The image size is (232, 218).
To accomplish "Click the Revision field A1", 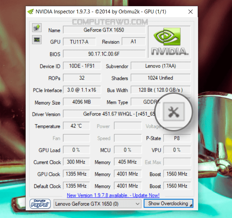I will (x=134, y=42).
